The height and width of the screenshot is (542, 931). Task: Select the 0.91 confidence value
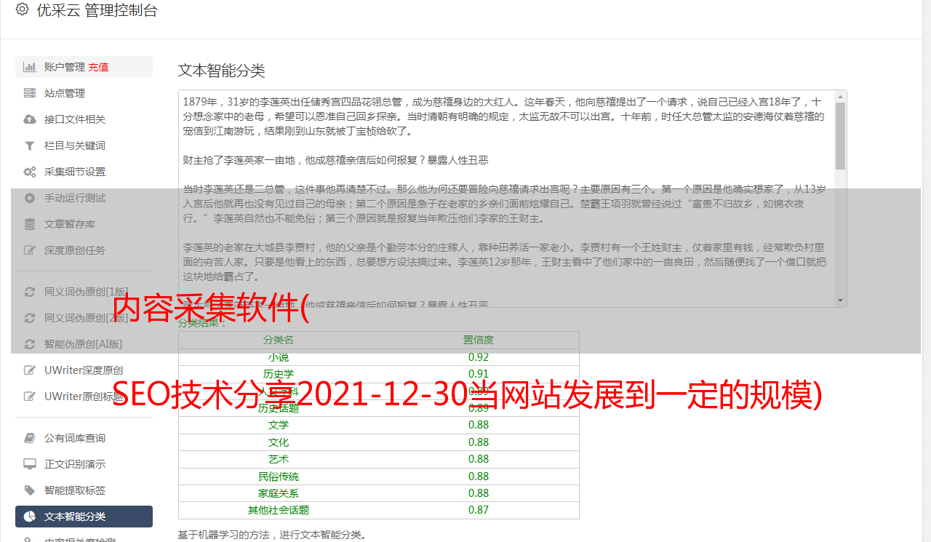(479, 374)
